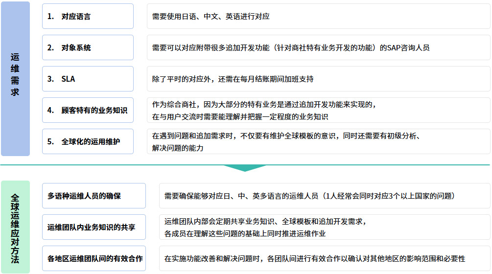Click the description beginning with 作为综合商社
This screenshot has width=492, height=274.
pyautogui.click(x=318, y=110)
